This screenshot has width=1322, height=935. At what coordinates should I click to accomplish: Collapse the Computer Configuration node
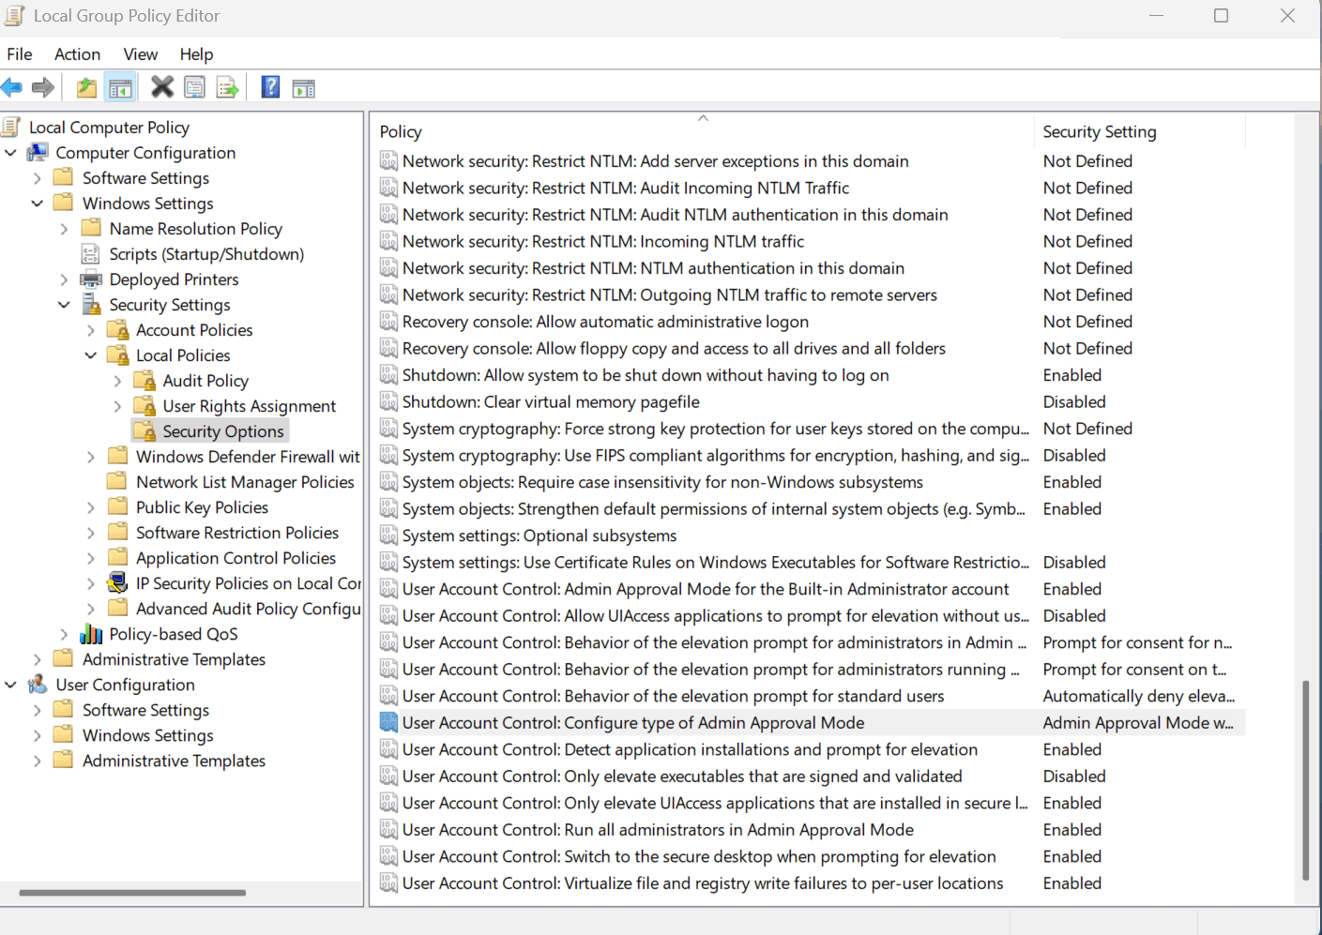pos(11,153)
